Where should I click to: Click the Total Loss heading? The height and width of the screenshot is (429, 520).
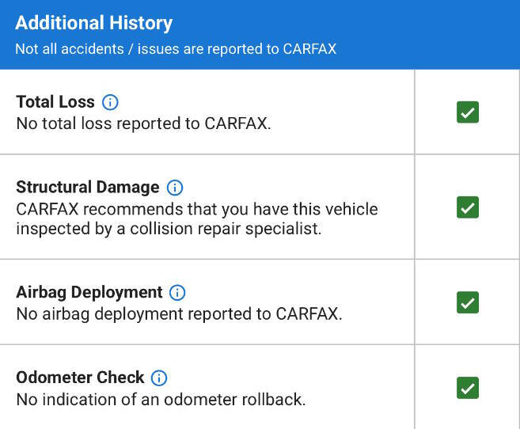tap(55, 102)
